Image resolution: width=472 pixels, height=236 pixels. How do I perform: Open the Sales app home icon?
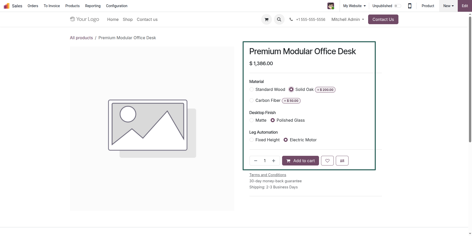pyautogui.click(x=7, y=6)
